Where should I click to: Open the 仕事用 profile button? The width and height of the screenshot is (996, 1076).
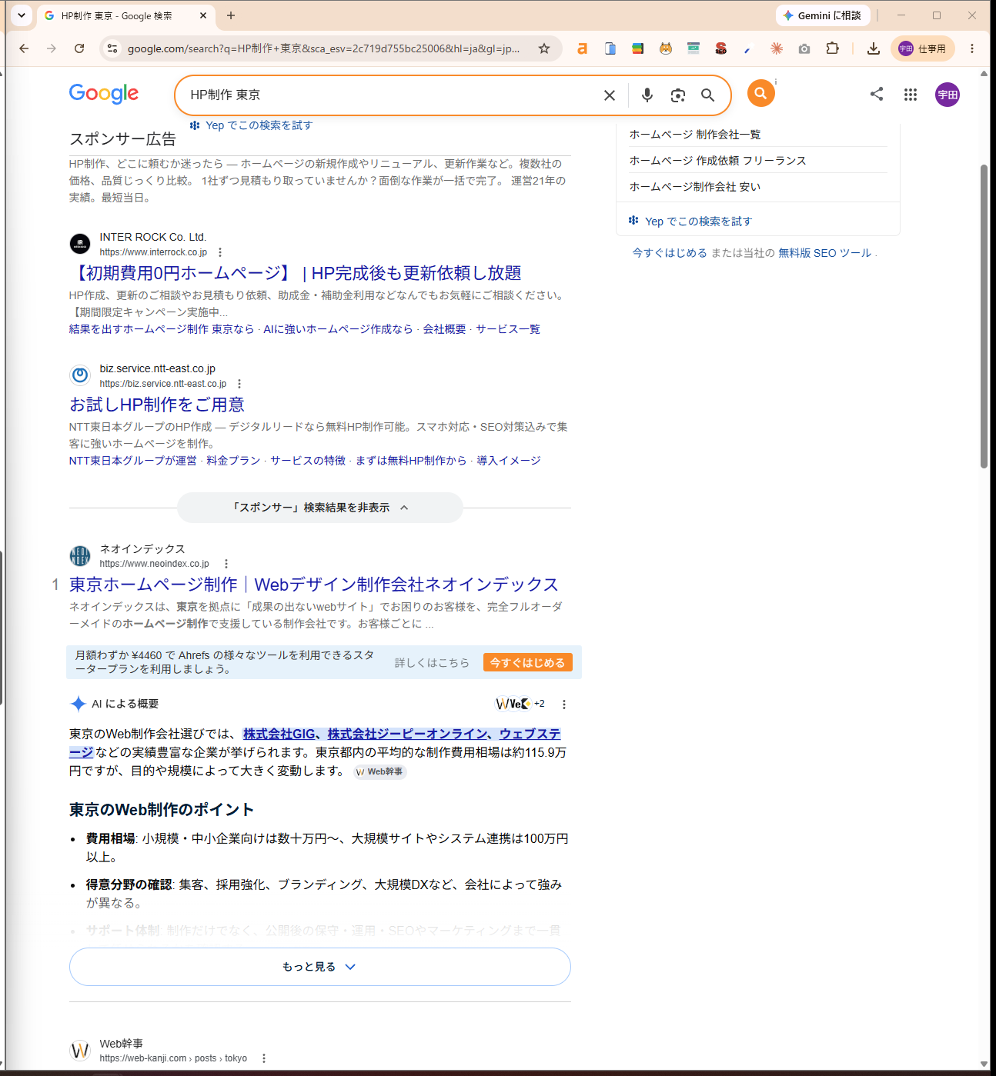(923, 48)
